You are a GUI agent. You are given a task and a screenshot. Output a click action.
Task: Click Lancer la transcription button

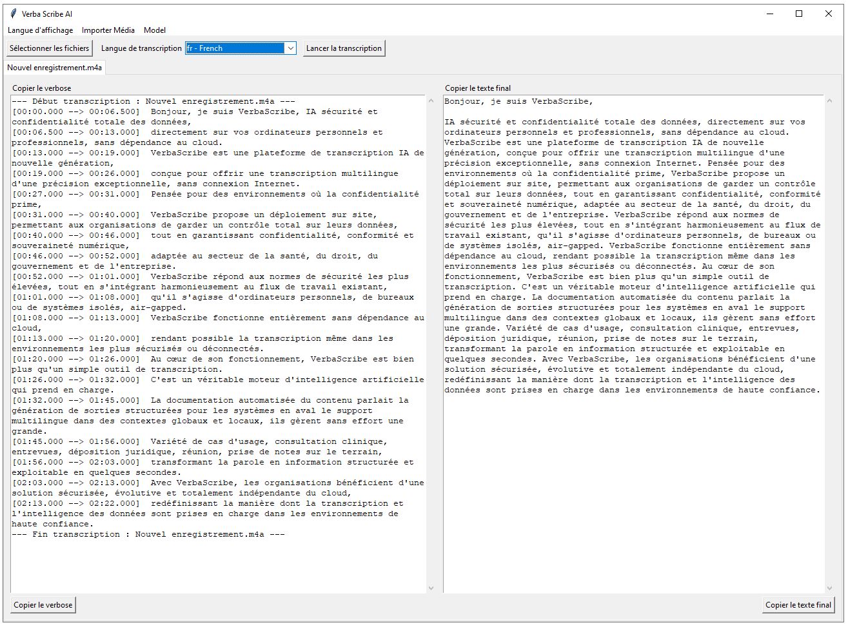(x=344, y=48)
